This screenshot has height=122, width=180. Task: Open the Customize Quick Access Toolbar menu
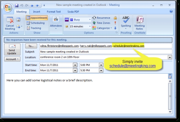(44, 5)
